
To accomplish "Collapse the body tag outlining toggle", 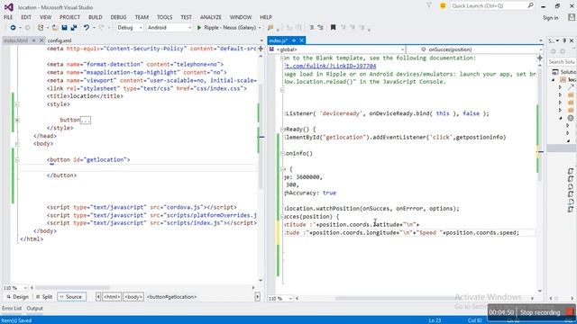I will pos(17,144).
